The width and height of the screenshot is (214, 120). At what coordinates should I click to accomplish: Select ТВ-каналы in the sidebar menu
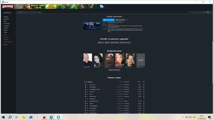(7, 23)
